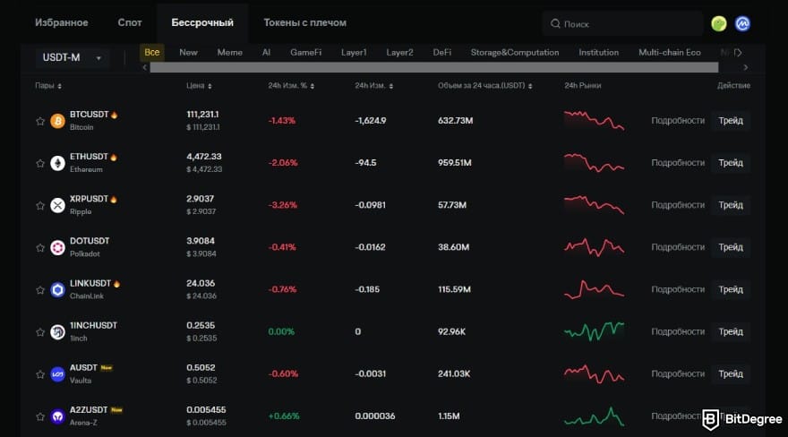The width and height of the screenshot is (788, 437).
Task: Click the Arena-Z coin logo
Action: click(58, 416)
